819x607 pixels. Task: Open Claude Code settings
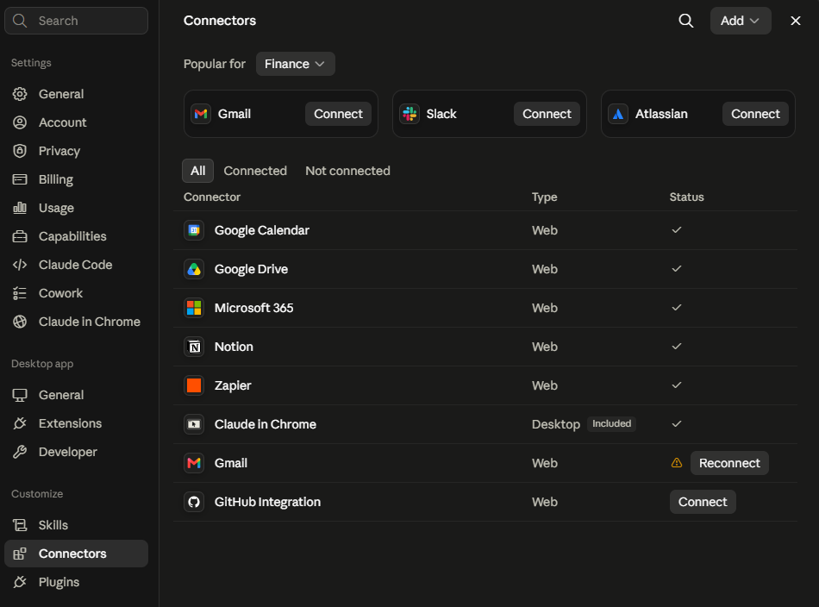tap(76, 265)
